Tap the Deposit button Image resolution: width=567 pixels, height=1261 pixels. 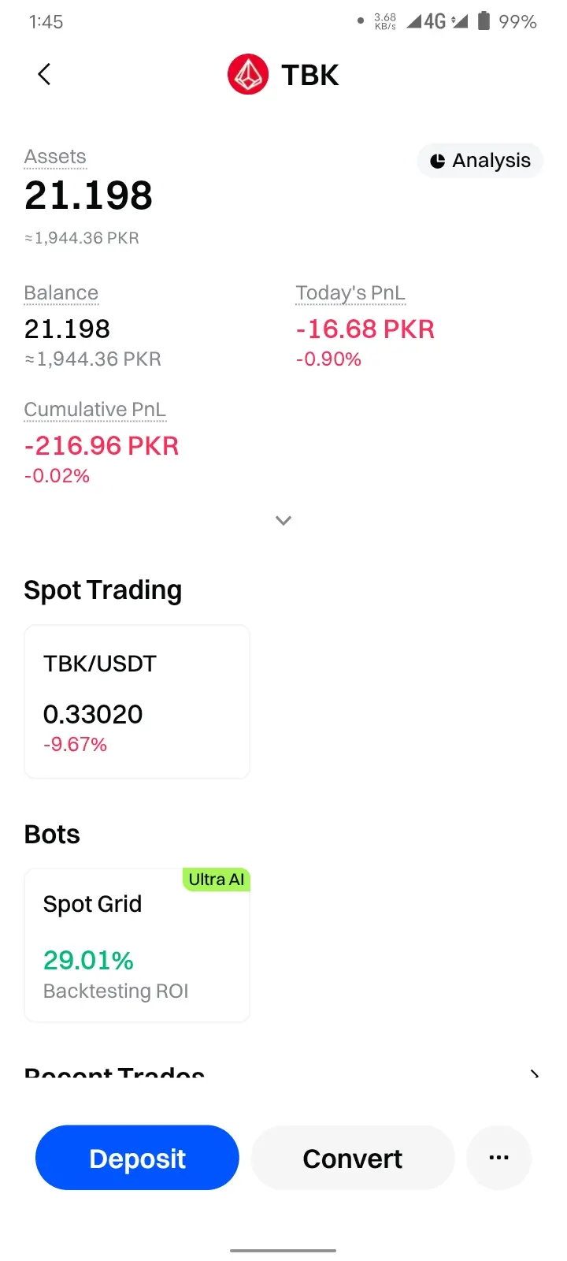pos(137,1158)
